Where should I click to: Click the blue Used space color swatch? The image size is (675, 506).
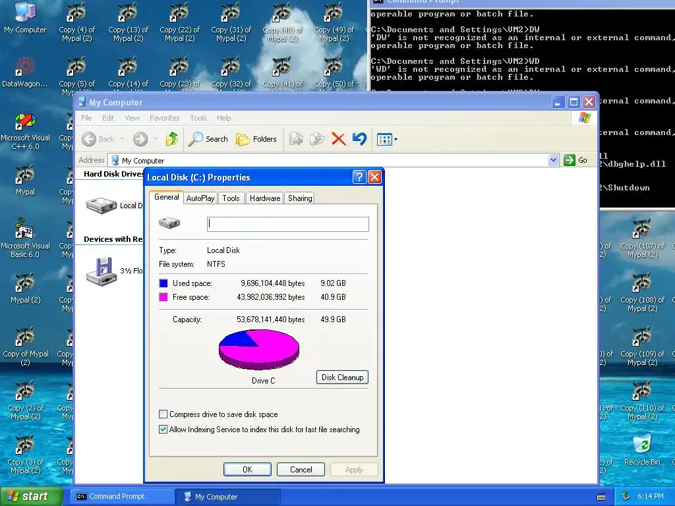163,283
